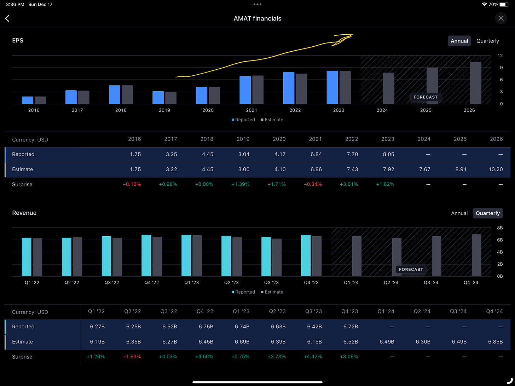515x386 pixels.
Task: Click the Q3 '23 revenue table header
Action: (x=313, y=311)
